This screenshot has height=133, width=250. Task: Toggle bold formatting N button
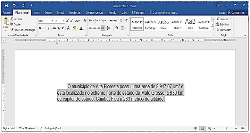pyautogui.click(x=40, y=28)
